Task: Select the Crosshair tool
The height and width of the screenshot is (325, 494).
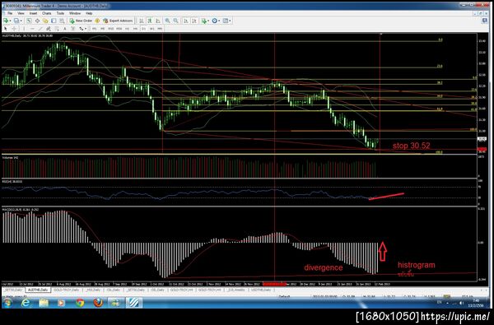Action: pos(14,29)
